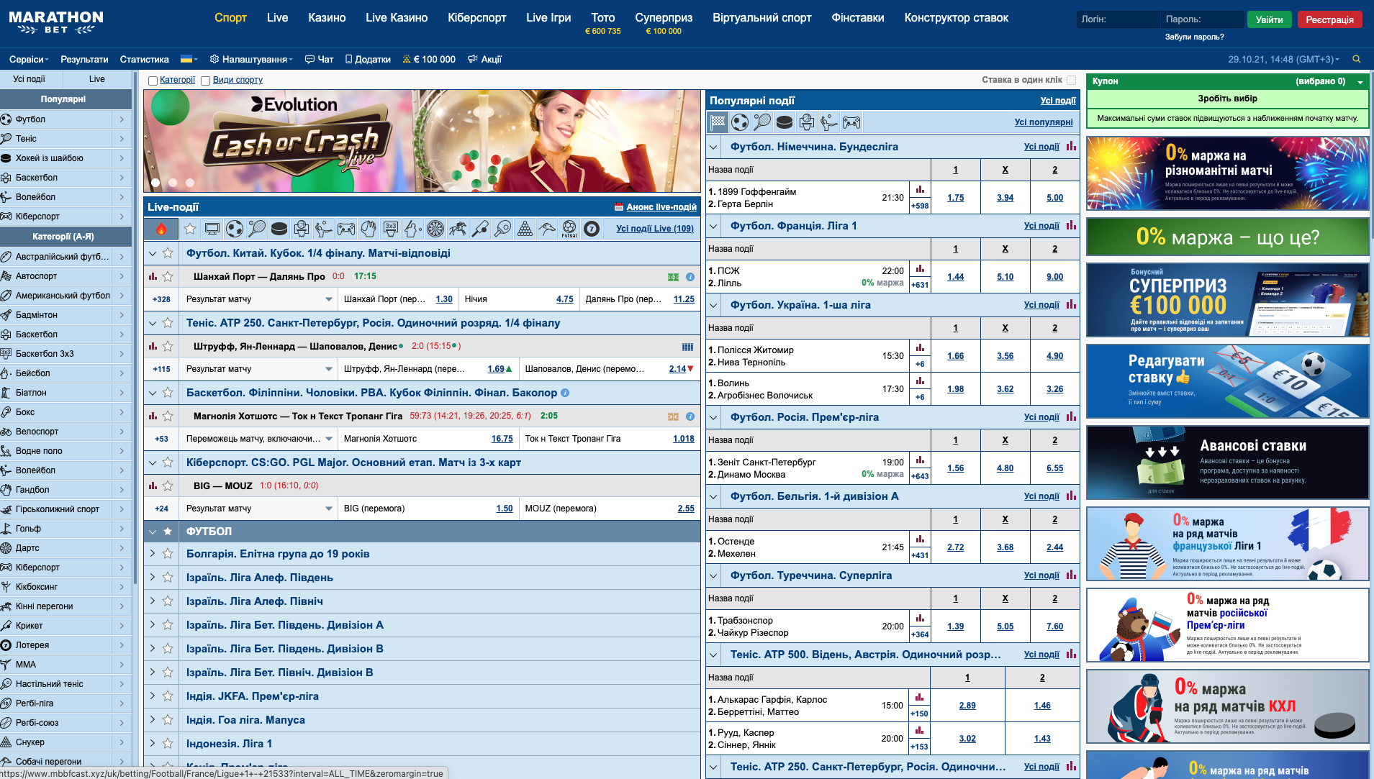Viewport: 1374px width, 779px height.
Task: Filter live events by horse racing icon
Action: [x=458, y=229]
